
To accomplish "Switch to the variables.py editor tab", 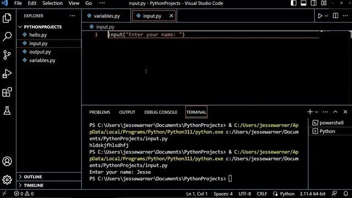I will click(106, 16).
